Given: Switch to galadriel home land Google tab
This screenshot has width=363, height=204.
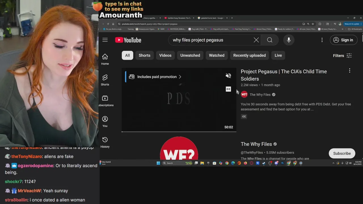Looking at the screenshot, I should (x=213, y=18).
